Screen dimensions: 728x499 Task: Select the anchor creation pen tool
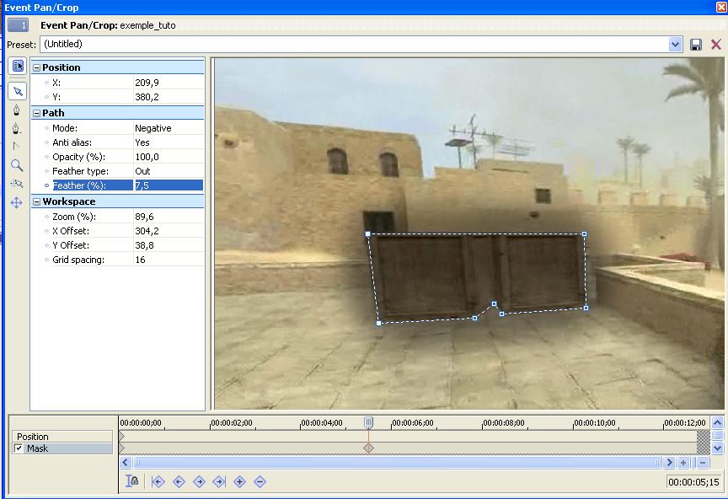click(17, 110)
